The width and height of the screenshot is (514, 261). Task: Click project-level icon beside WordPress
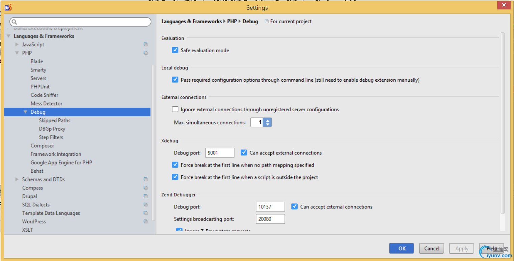point(145,222)
